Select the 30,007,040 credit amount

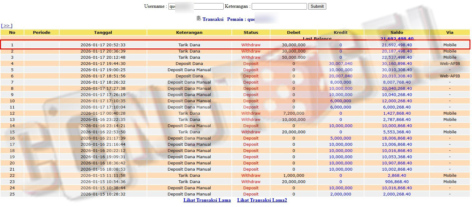(x=340, y=63)
